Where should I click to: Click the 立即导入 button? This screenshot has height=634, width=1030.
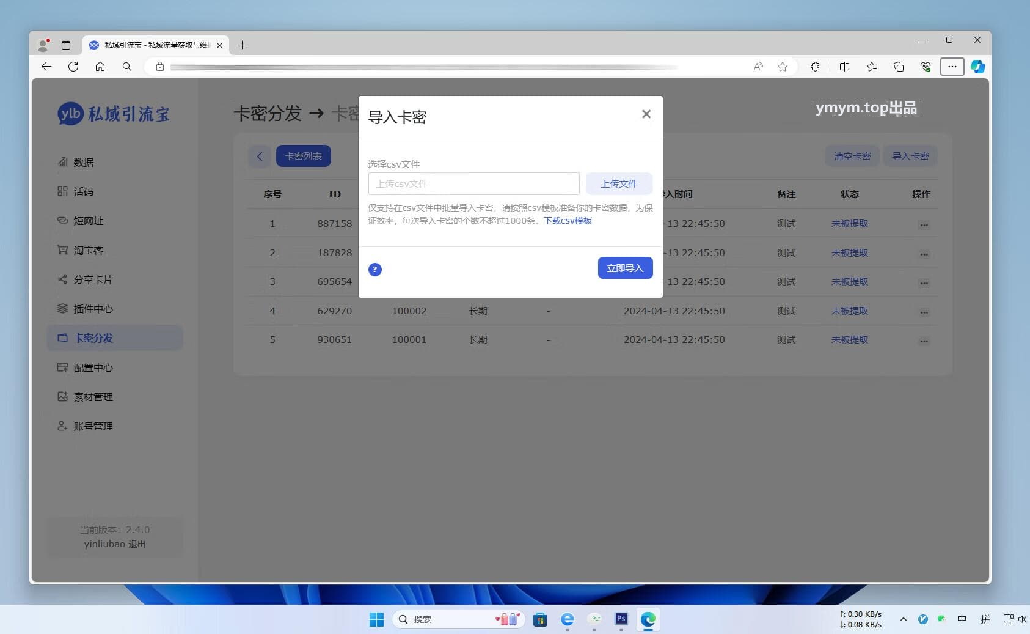point(625,268)
